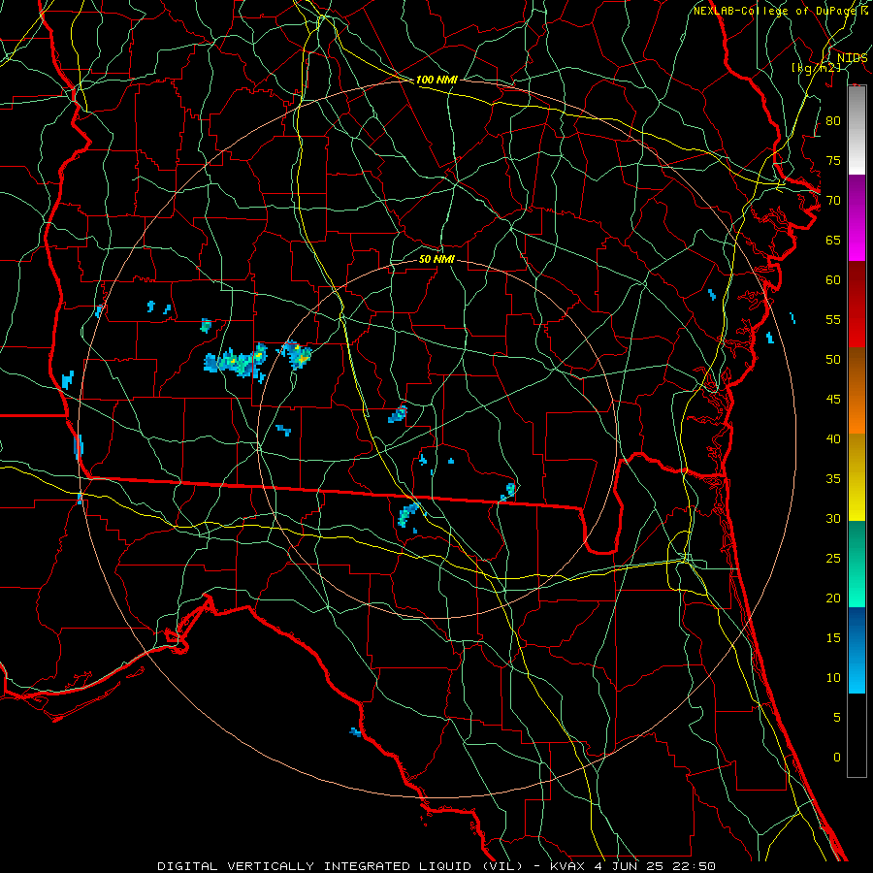Select the 55 value on the scale
Screen dimensions: 873x873
833,319
